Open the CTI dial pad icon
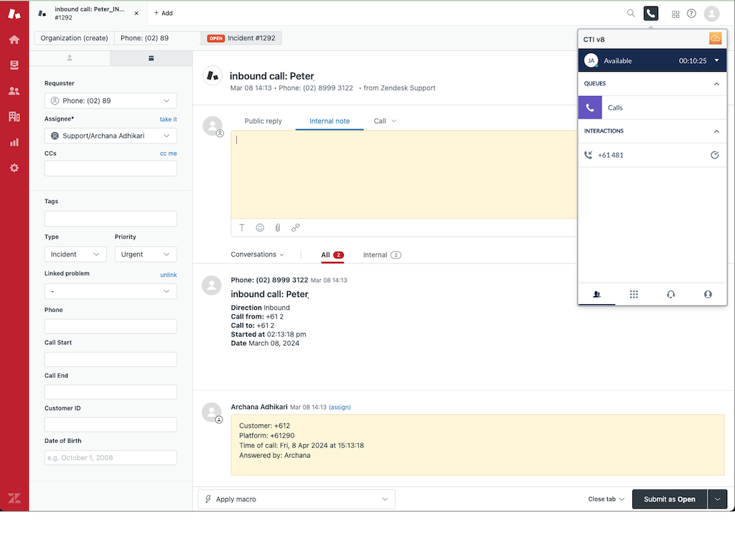 point(634,294)
